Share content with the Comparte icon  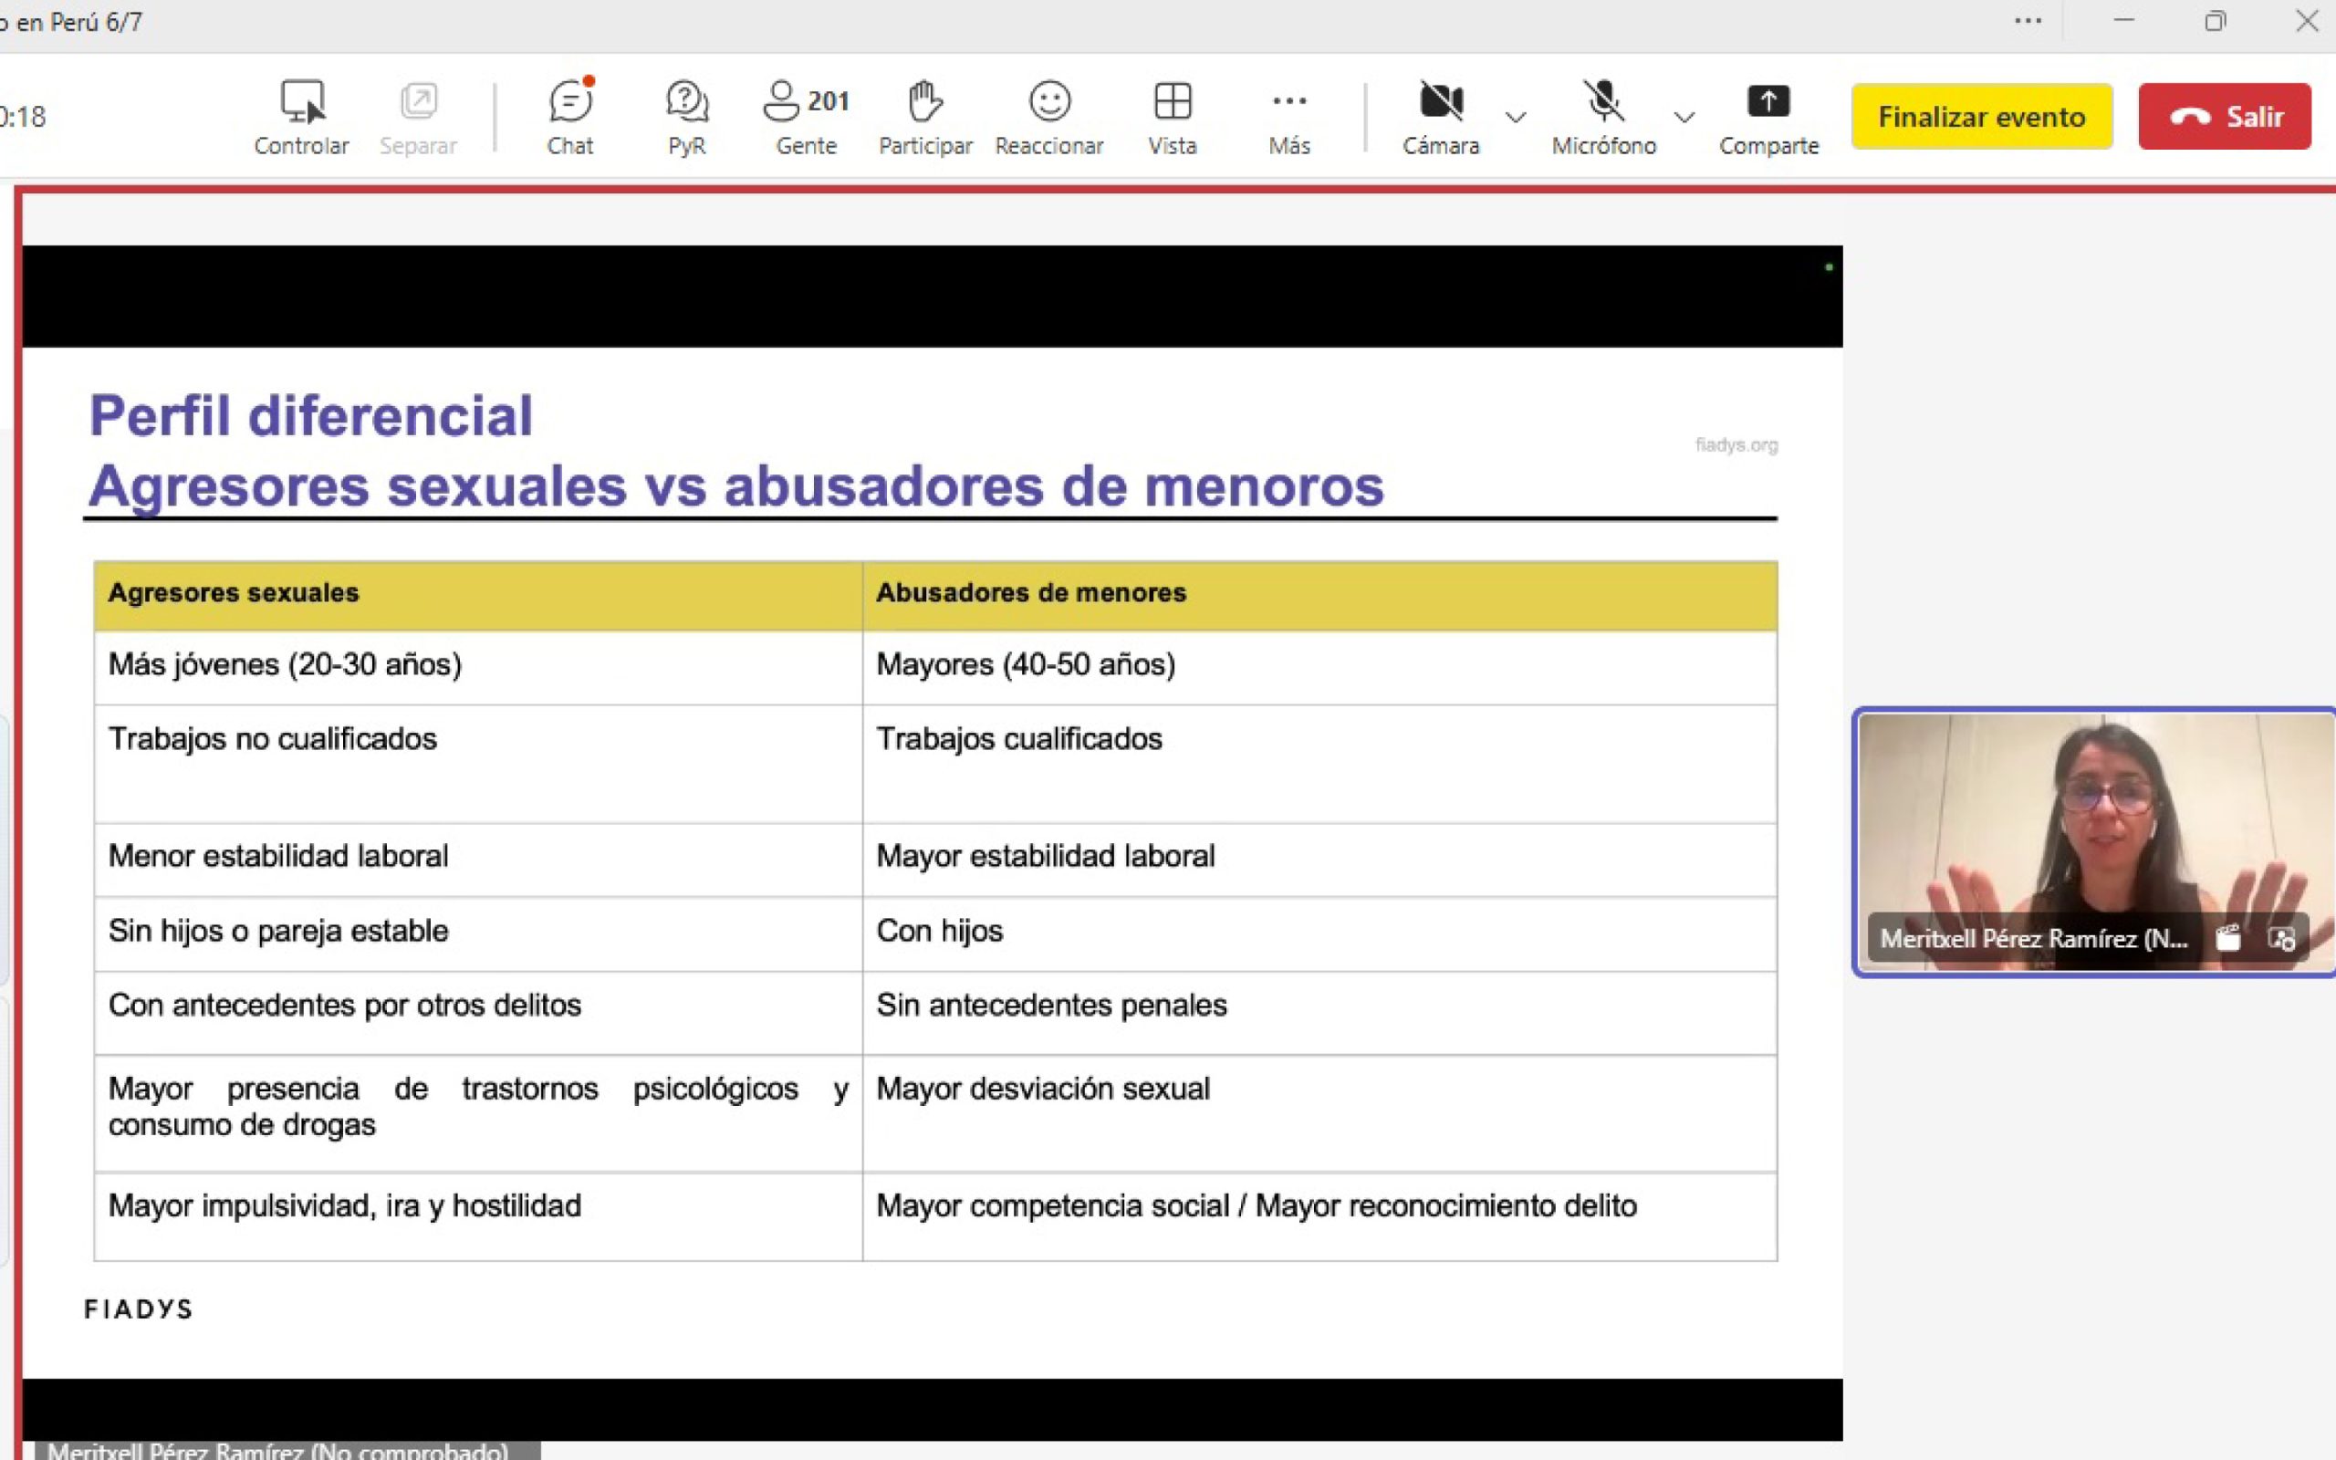point(1768,117)
